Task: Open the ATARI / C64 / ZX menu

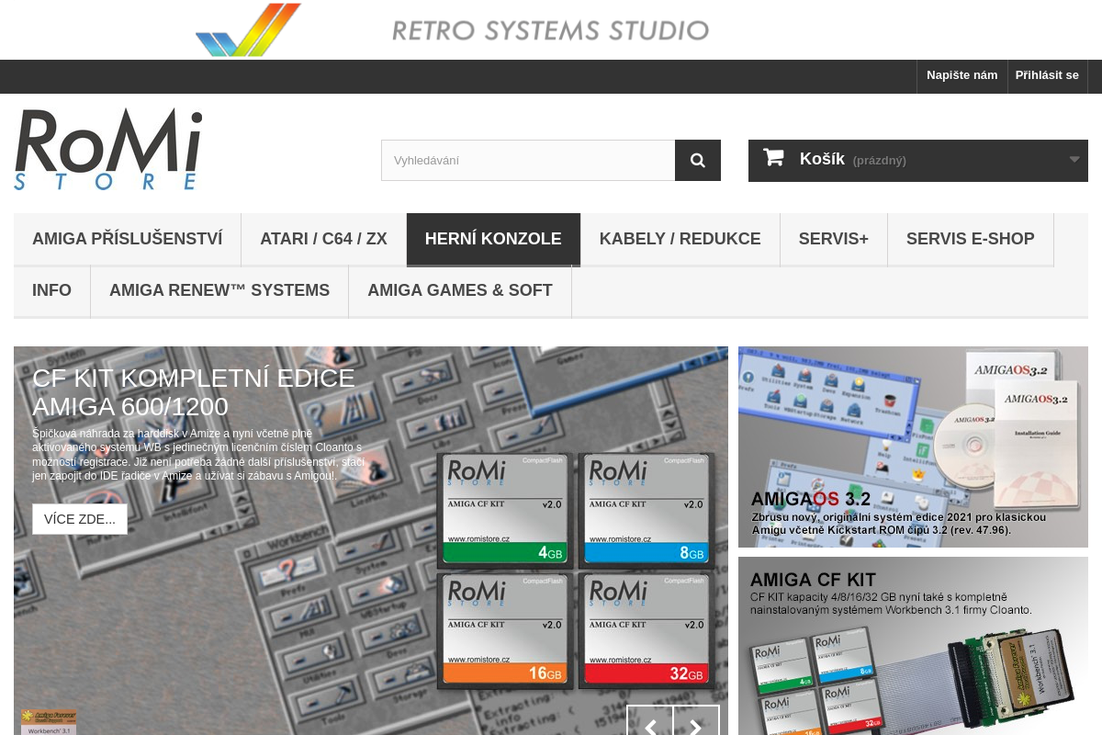Action: [323, 239]
